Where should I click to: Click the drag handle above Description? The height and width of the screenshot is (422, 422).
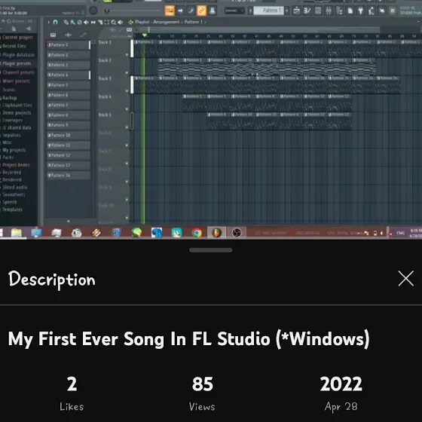211,250
